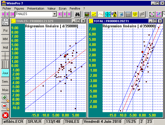Screen dimensions: 165x125
Task: Click the 15:25 time in status bar
Action: click(131, 121)
